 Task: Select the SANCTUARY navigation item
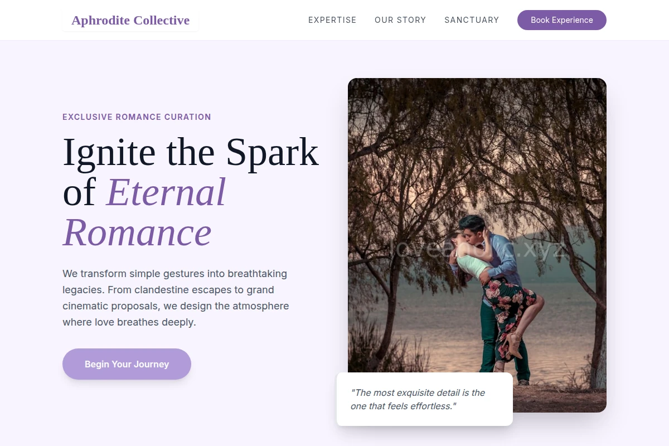(x=472, y=20)
